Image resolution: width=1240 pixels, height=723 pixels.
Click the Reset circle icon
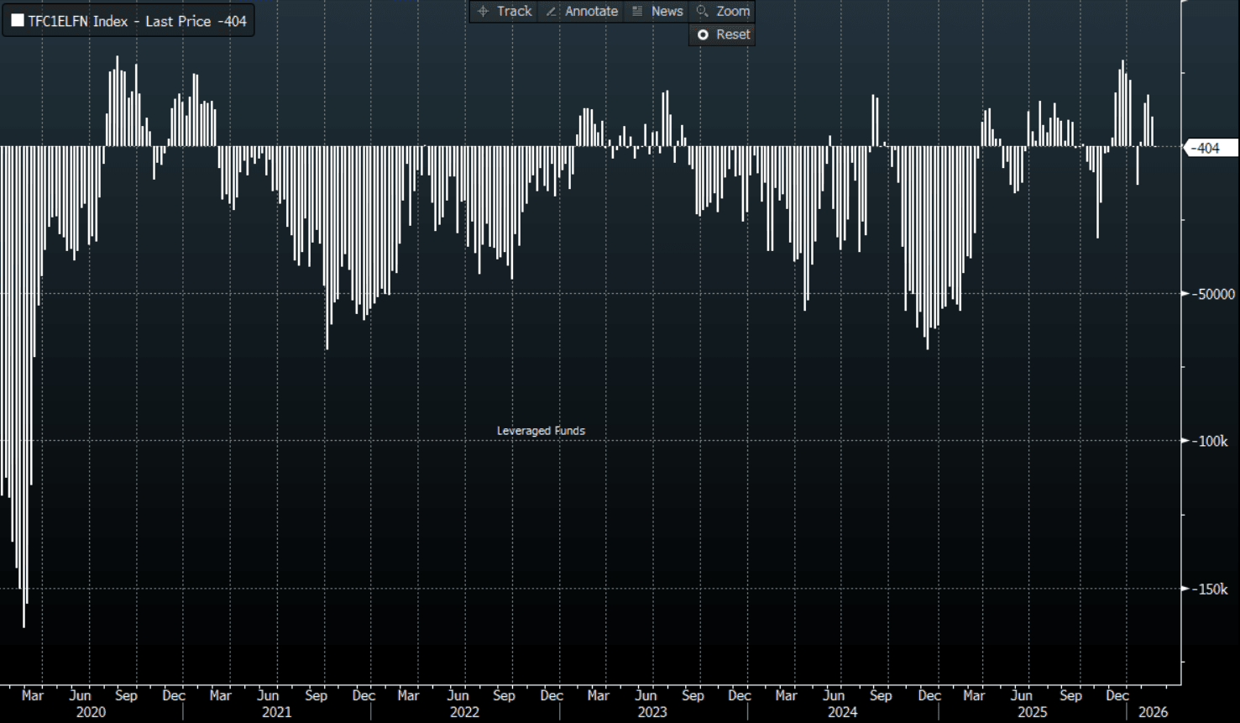coord(703,34)
